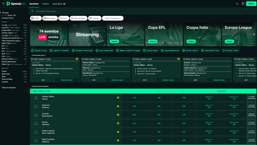
Task: Open the Real Betis tab
Action: (59, 4)
